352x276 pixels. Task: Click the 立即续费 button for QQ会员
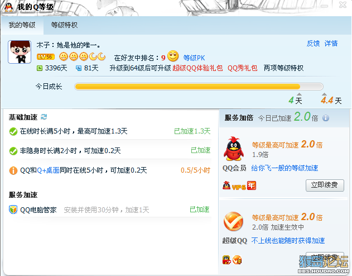pos(325,185)
